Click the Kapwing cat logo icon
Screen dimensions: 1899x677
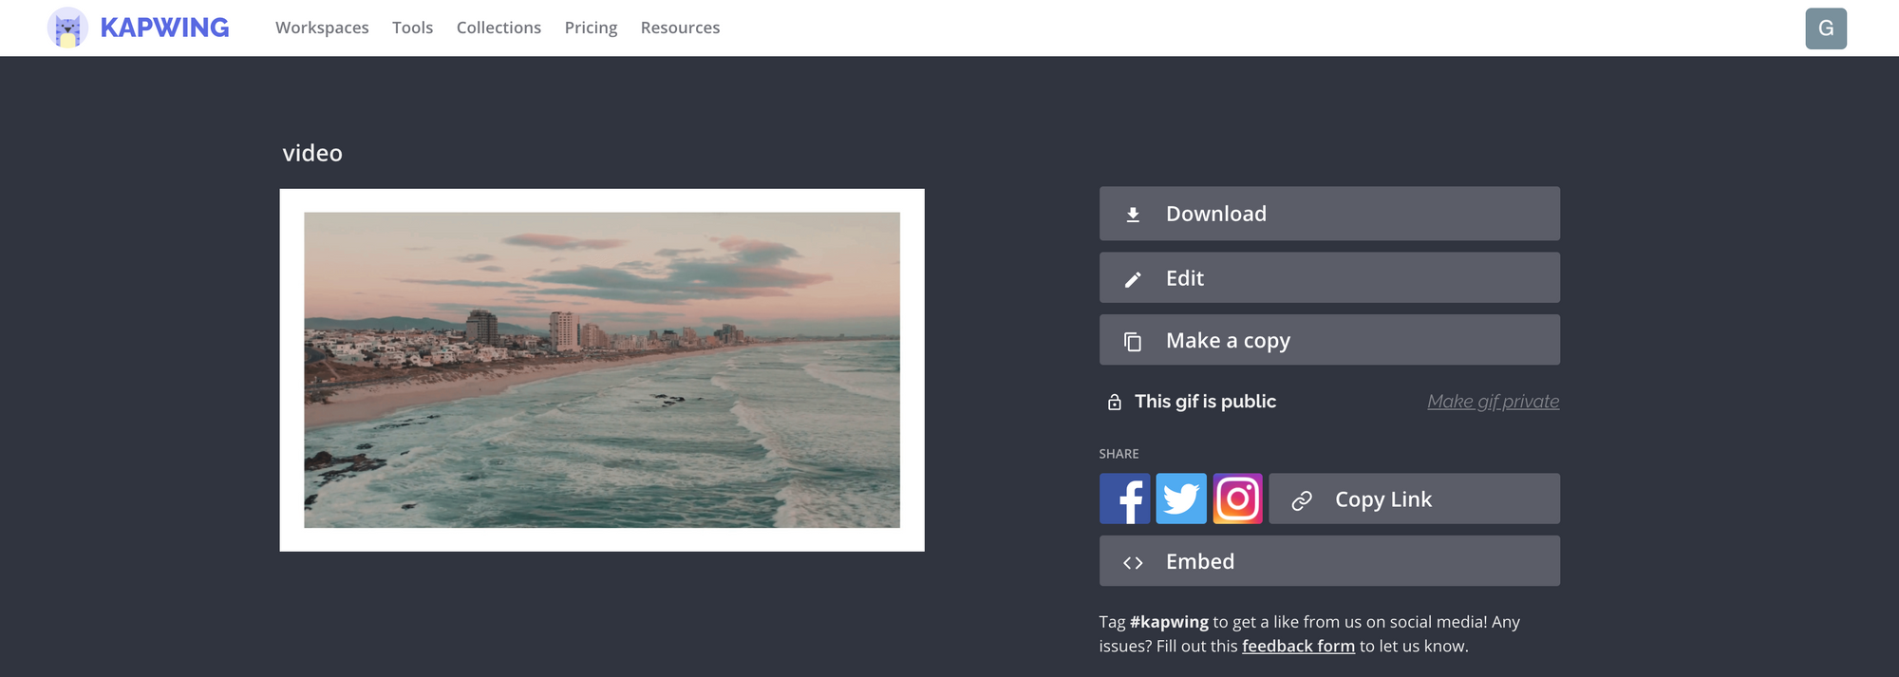[67, 28]
